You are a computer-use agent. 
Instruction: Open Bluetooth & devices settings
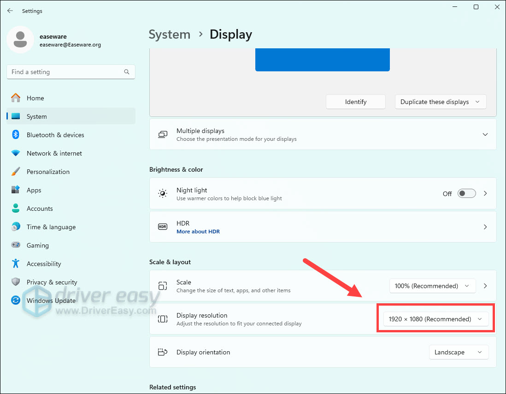click(x=55, y=135)
